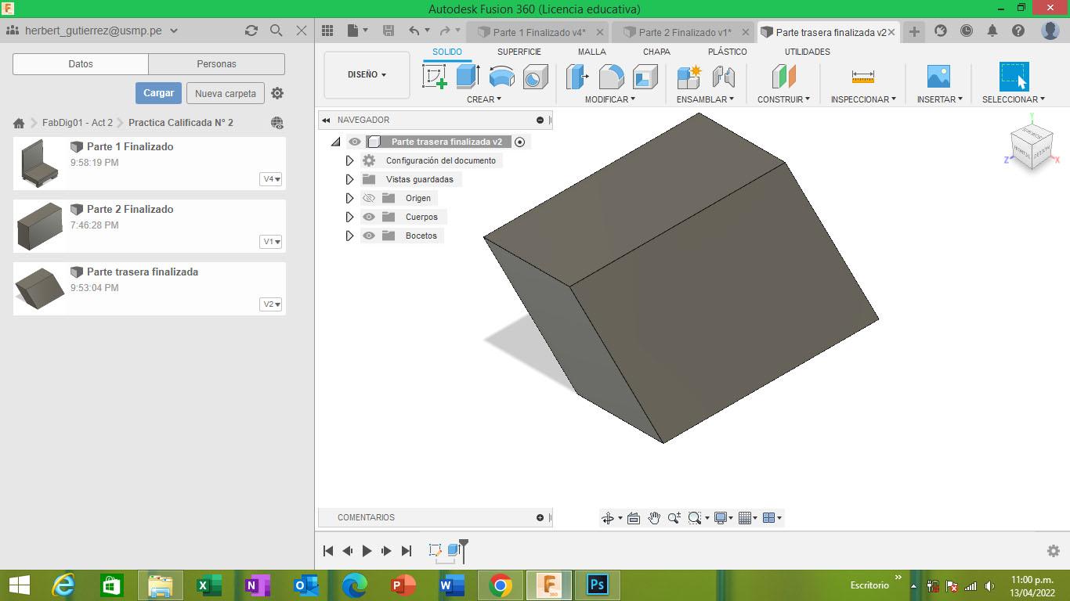Select the Create Sketch tool

point(435,77)
